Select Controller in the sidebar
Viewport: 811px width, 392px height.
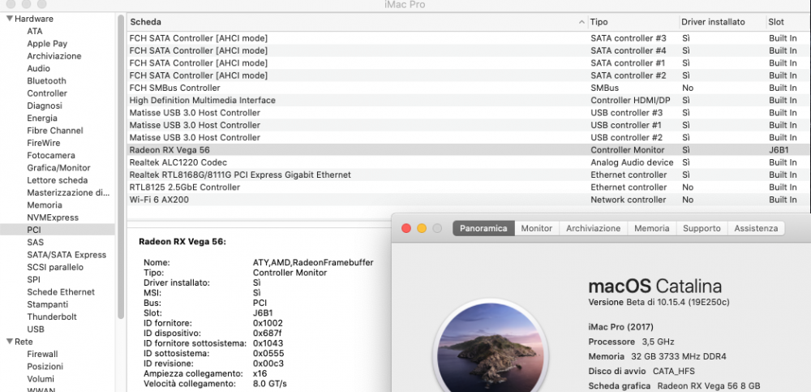click(x=47, y=93)
